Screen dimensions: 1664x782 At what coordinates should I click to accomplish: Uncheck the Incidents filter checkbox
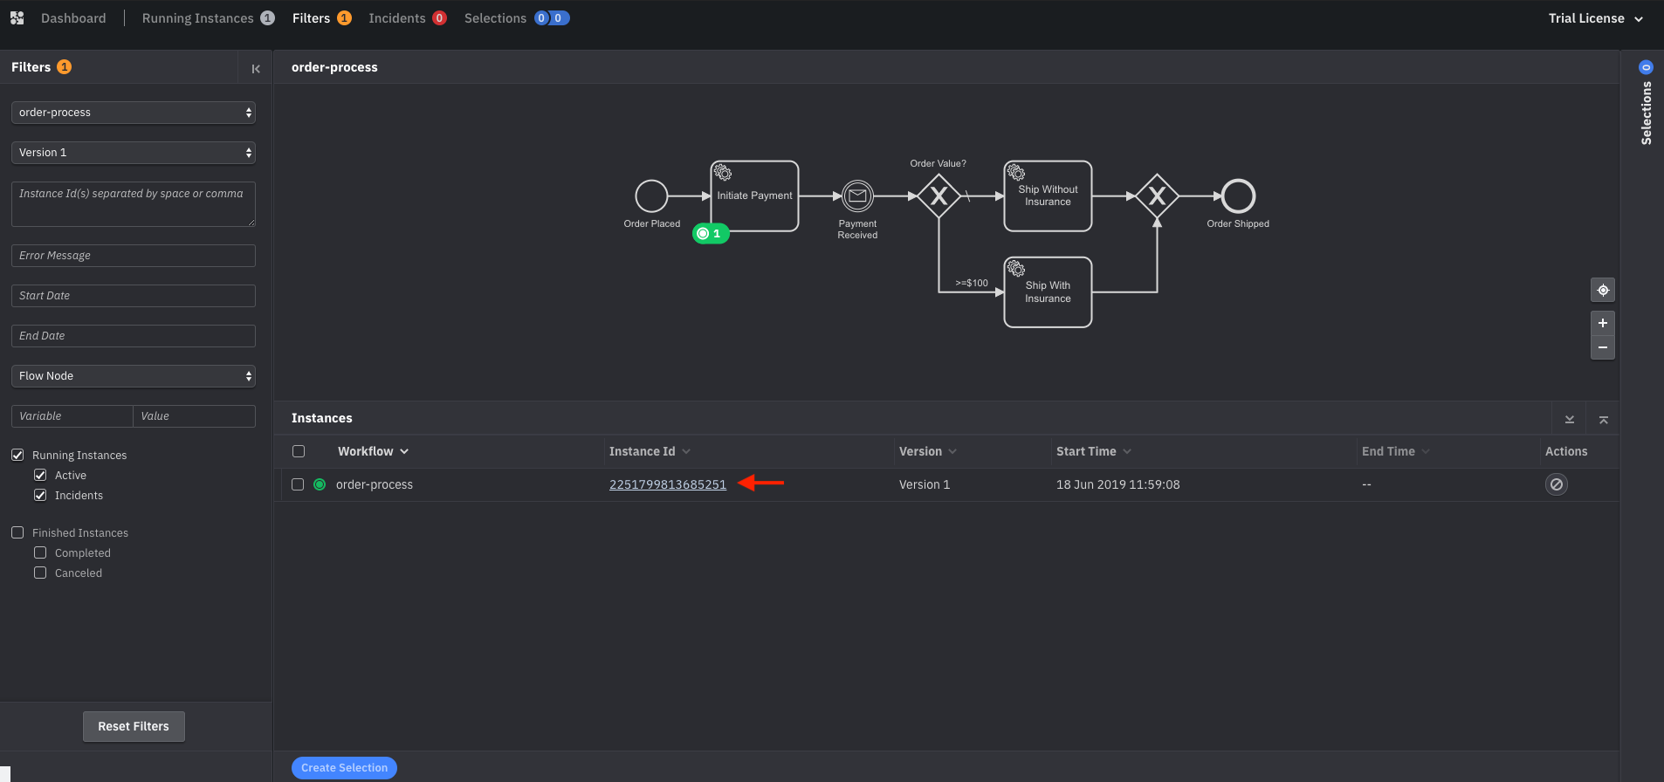click(x=40, y=495)
